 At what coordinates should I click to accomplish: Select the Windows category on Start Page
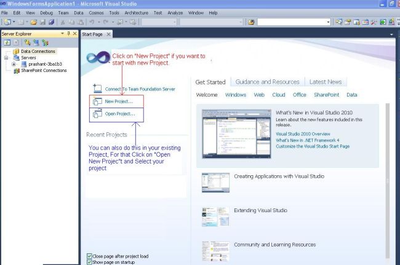click(x=236, y=95)
